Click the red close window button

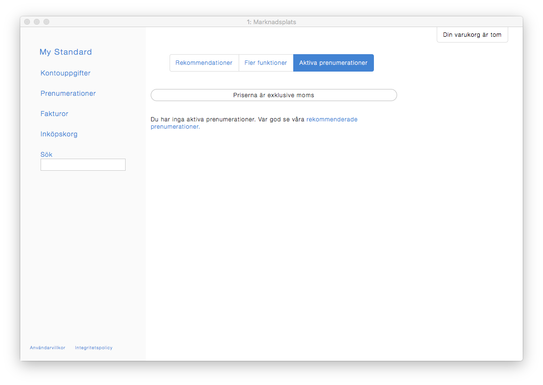pos(27,22)
